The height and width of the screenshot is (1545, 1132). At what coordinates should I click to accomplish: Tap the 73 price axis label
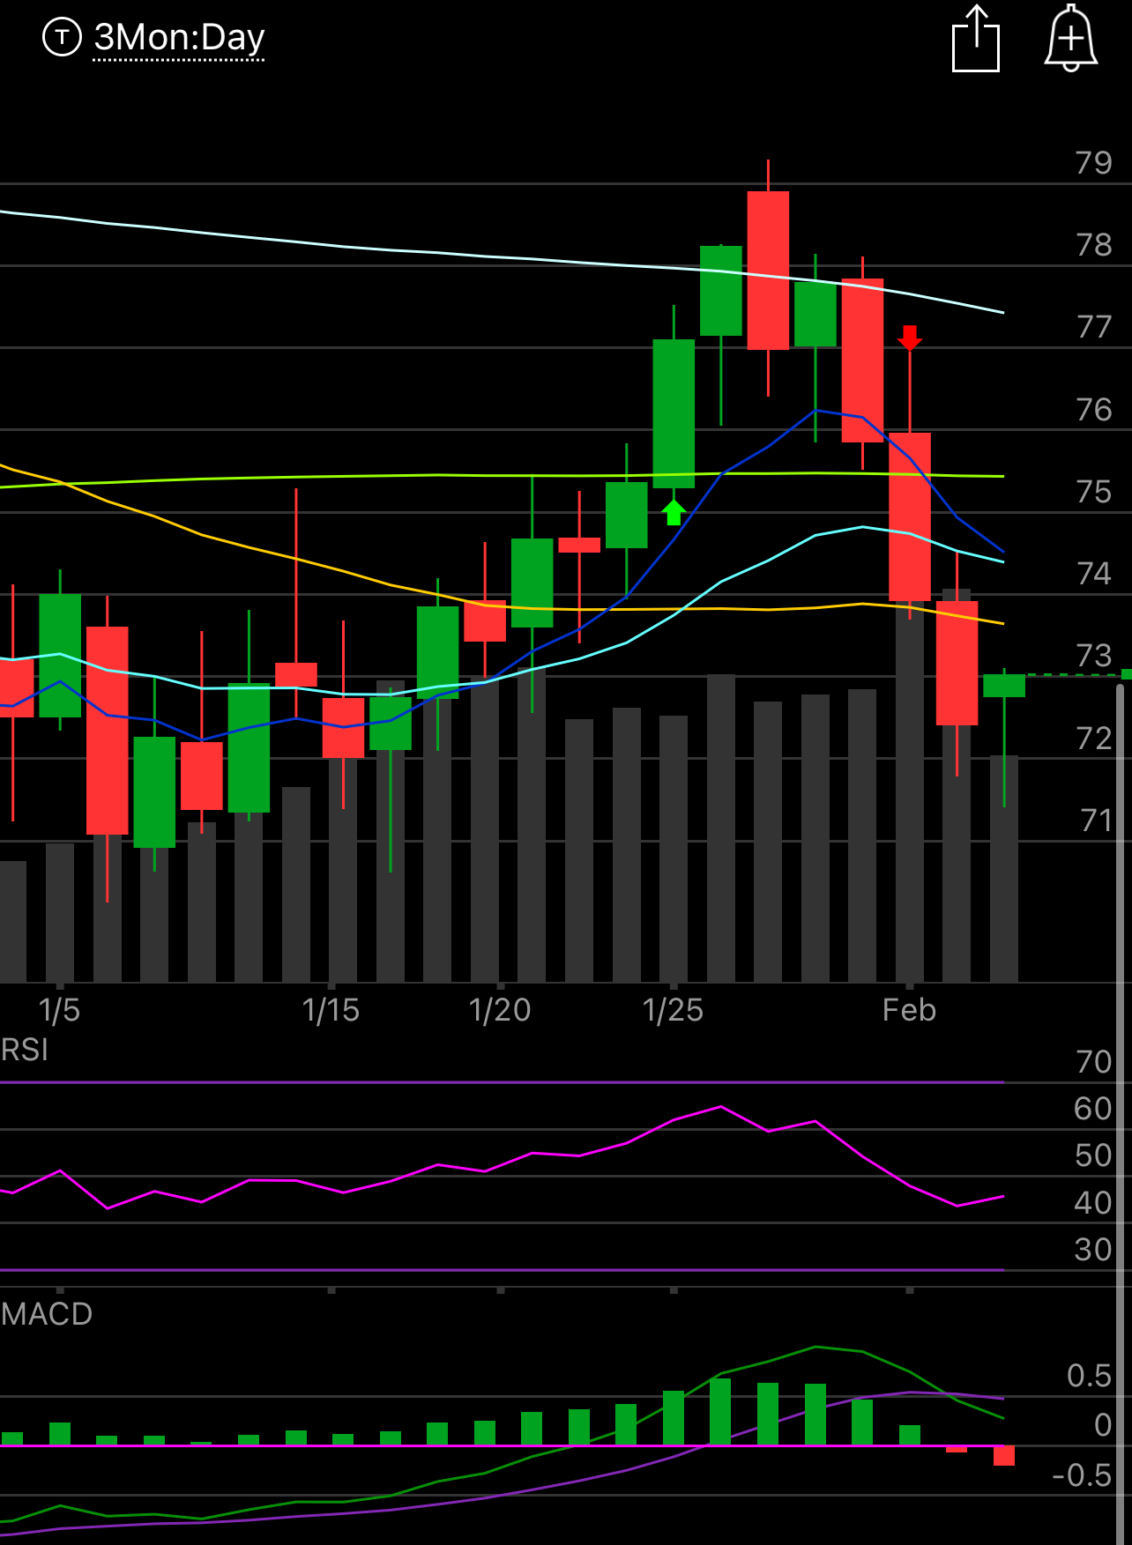pos(1094,656)
